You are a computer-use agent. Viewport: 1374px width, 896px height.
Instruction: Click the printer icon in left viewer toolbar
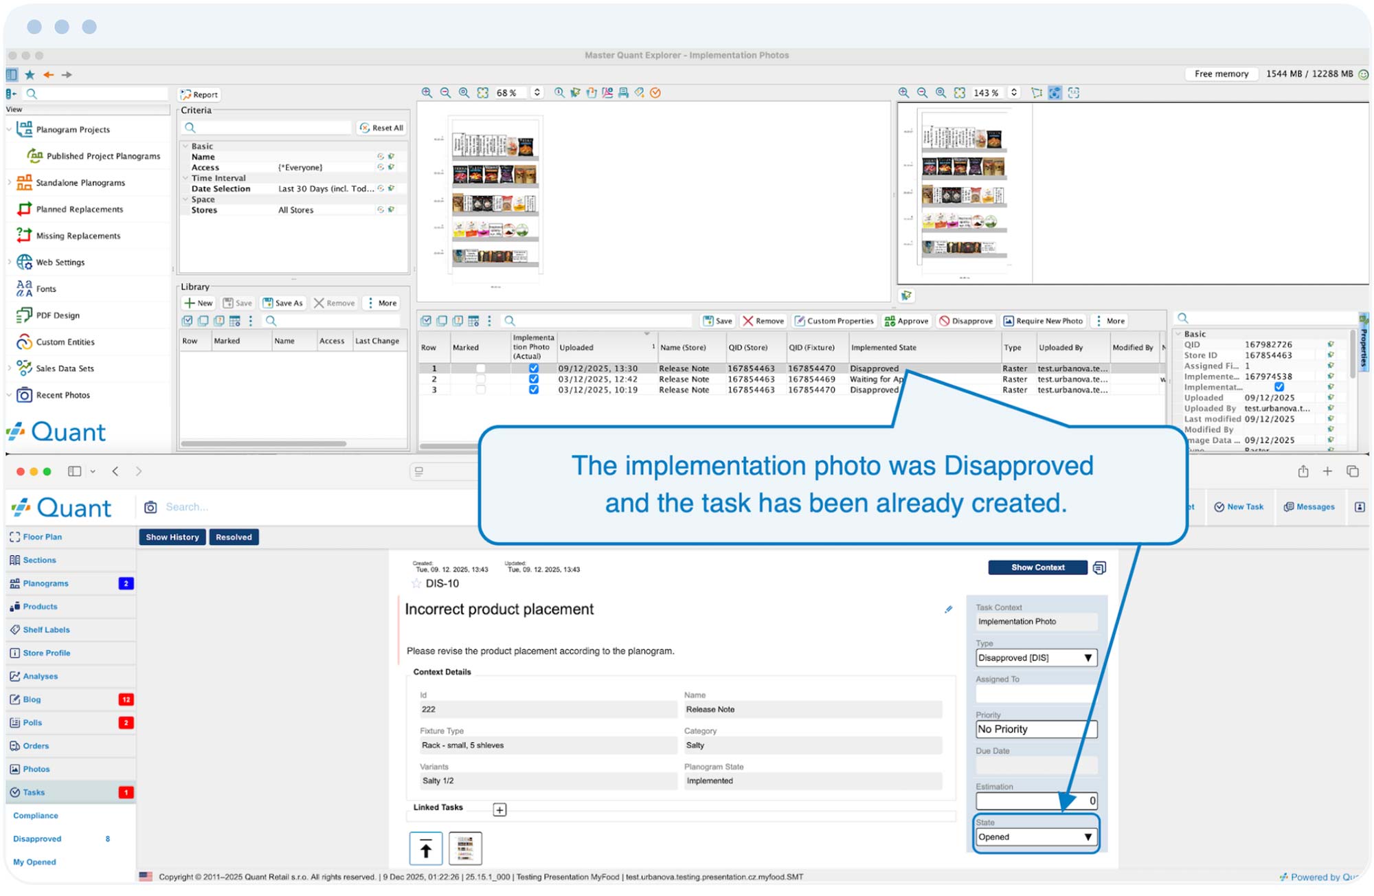(623, 93)
